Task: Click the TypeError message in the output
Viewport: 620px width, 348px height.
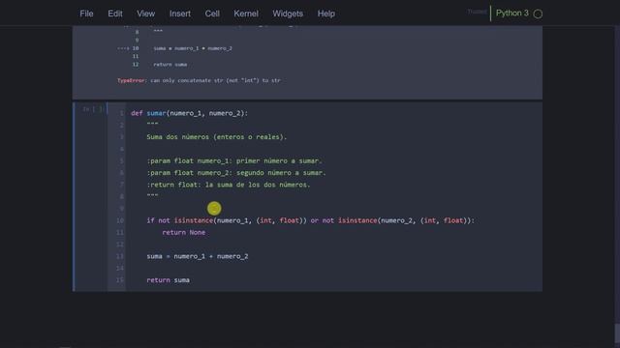Action: [x=199, y=80]
